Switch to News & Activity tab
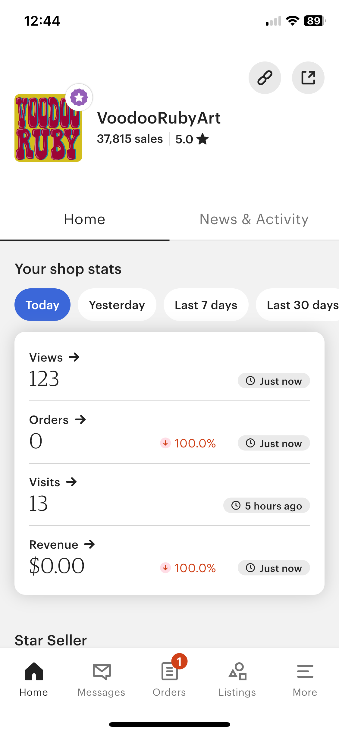339x734 pixels. (254, 219)
